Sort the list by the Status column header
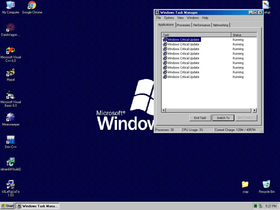The height and width of the screenshot is (210, 280). [x=244, y=35]
